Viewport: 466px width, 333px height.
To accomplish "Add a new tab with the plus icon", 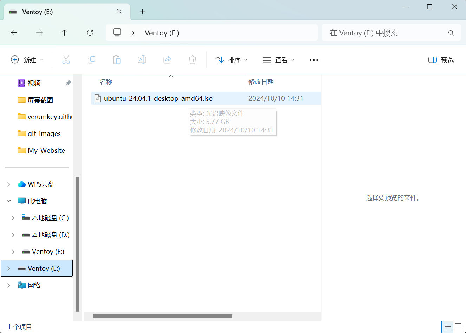I will click(142, 12).
